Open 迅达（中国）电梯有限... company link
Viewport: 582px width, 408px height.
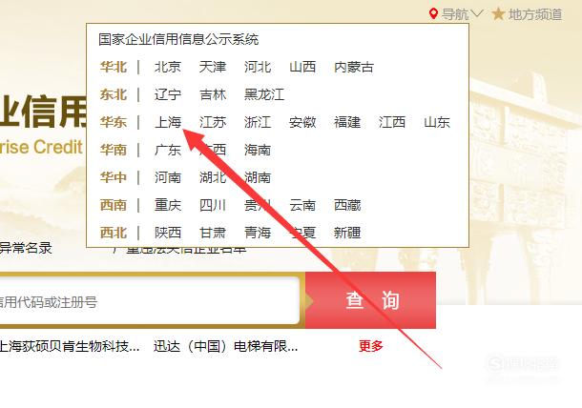tap(226, 346)
